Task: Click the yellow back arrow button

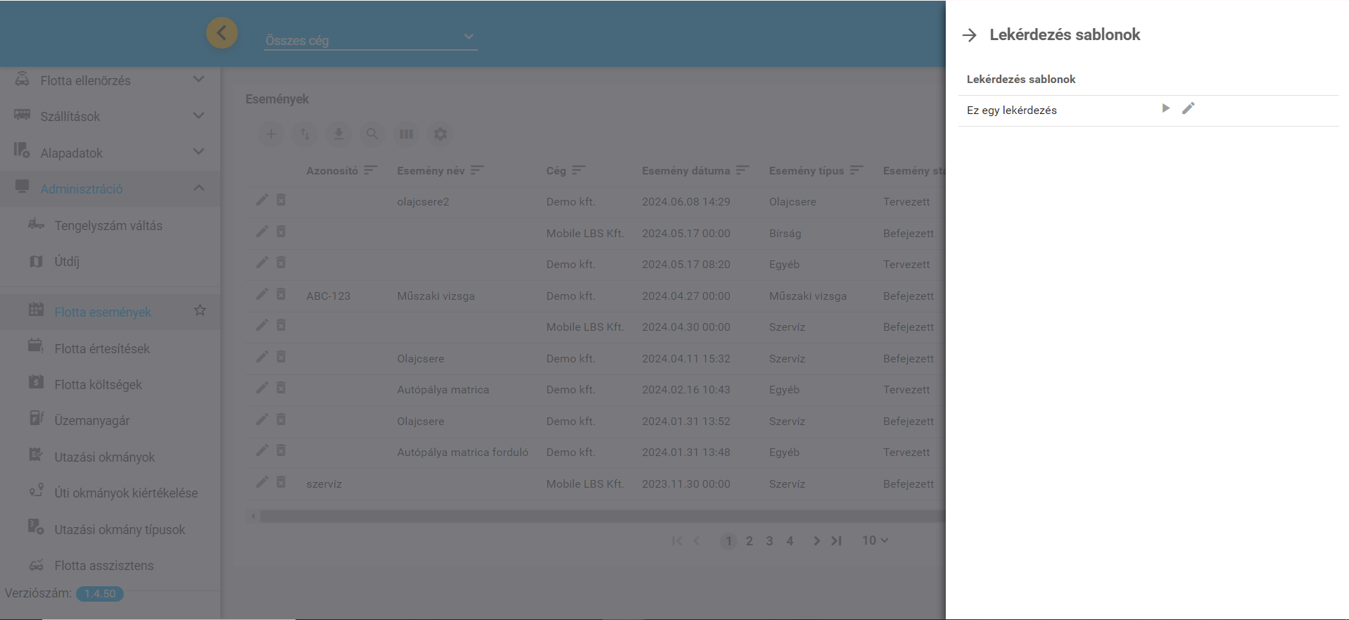Action: click(222, 33)
